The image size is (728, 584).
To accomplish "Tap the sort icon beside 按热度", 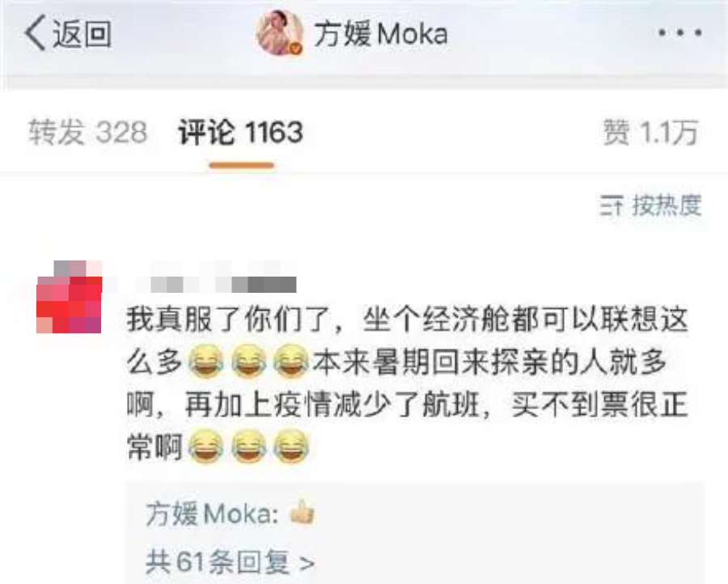I will [611, 205].
